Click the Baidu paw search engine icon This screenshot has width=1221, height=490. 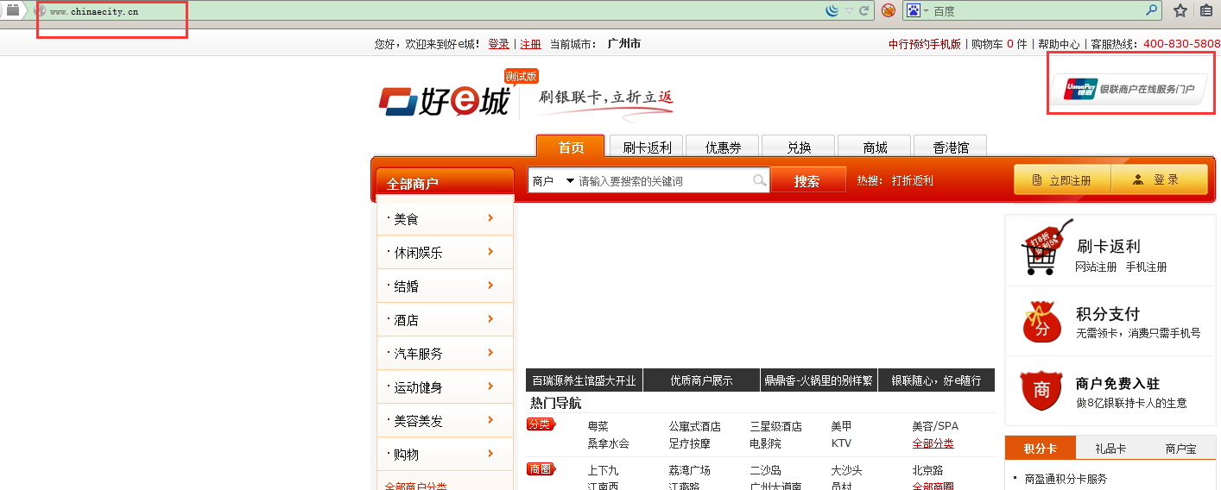[x=913, y=10]
